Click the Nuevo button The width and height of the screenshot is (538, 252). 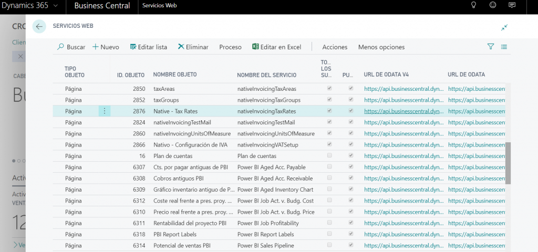point(106,47)
